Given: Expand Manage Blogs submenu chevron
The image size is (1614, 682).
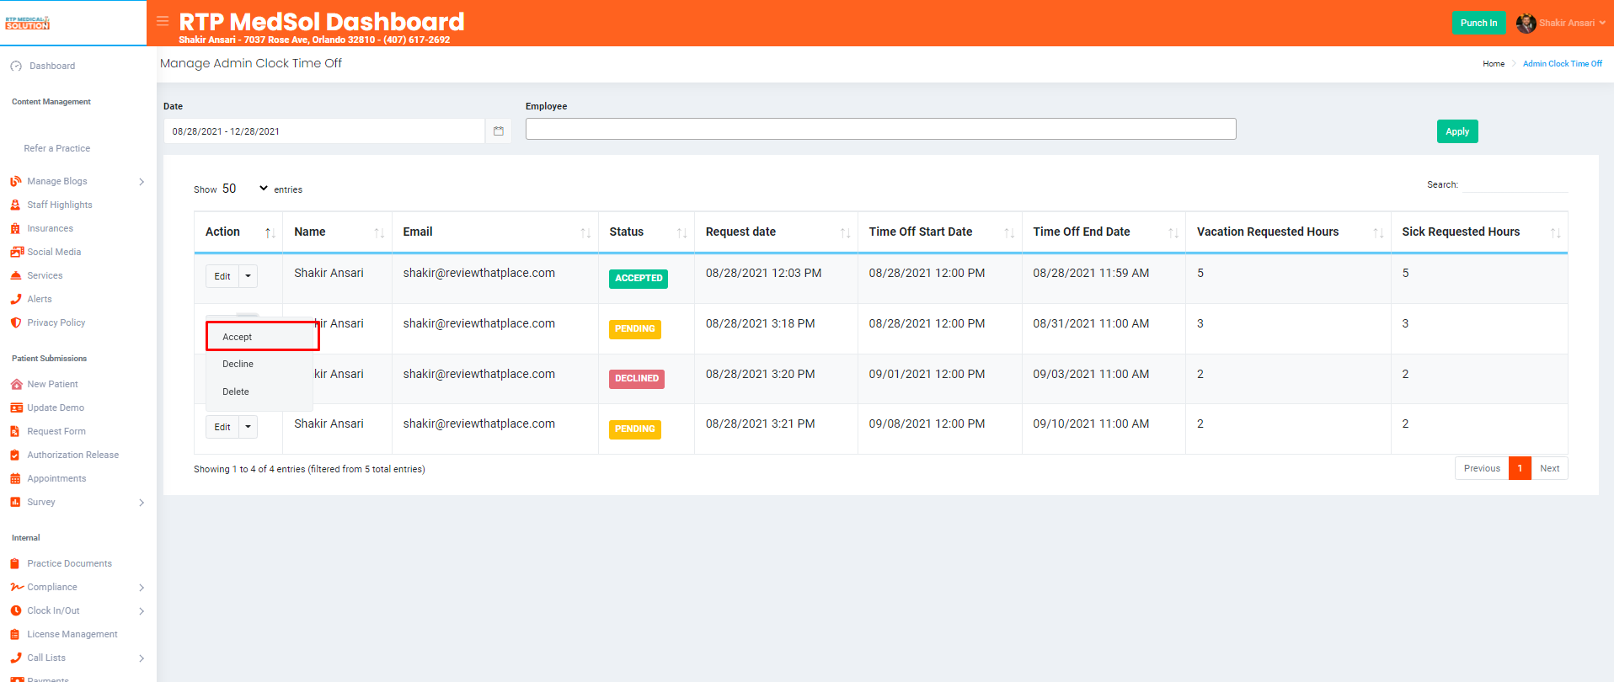Looking at the screenshot, I should pos(142,182).
